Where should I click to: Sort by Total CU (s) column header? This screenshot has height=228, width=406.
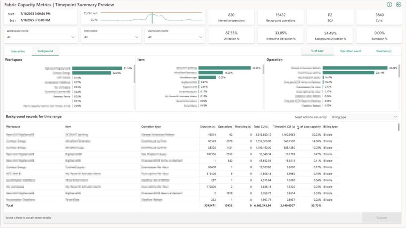click(261, 127)
